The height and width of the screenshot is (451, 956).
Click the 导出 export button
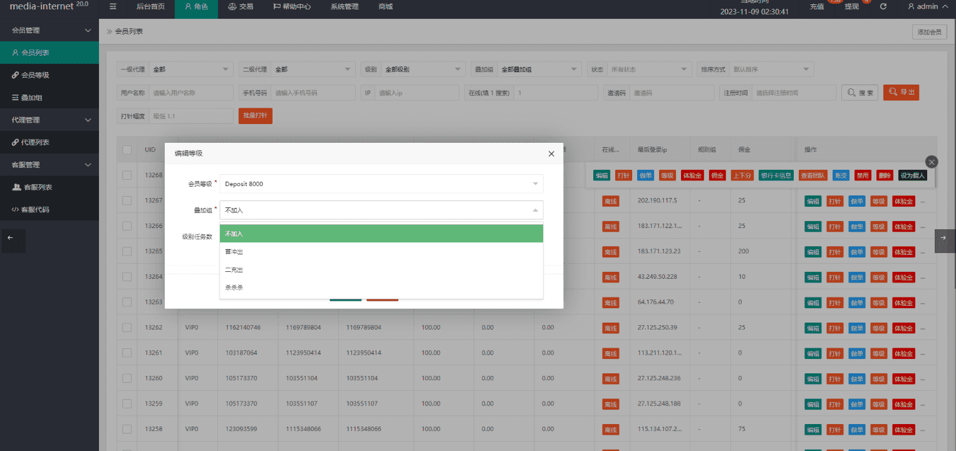pos(901,93)
